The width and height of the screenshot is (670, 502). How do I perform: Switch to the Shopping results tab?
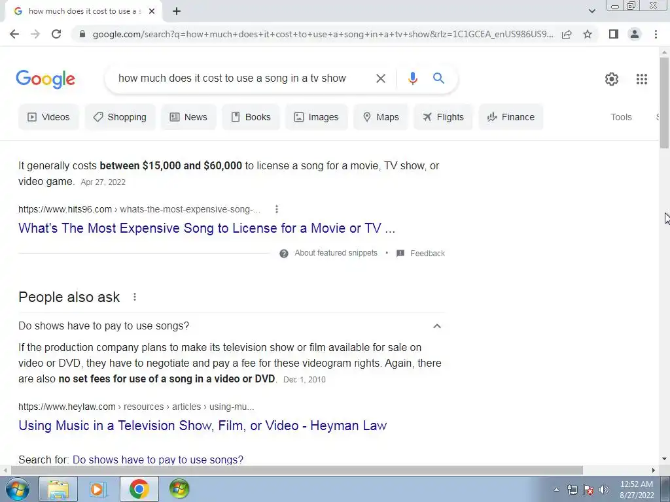[x=120, y=117]
